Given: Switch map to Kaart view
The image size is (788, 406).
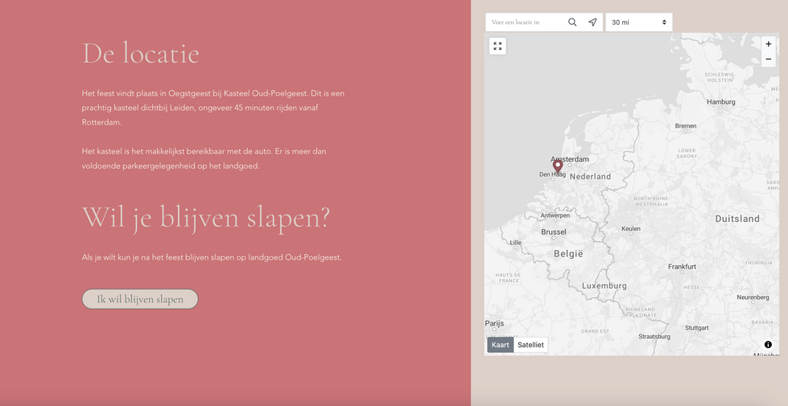Looking at the screenshot, I should click(x=500, y=345).
